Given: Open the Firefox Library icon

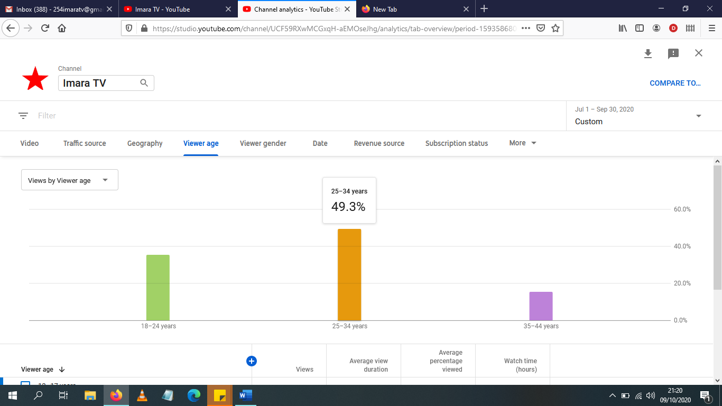Looking at the screenshot, I should (623, 29).
